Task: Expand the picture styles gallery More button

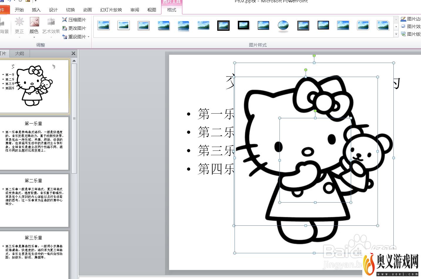Action: [396, 34]
